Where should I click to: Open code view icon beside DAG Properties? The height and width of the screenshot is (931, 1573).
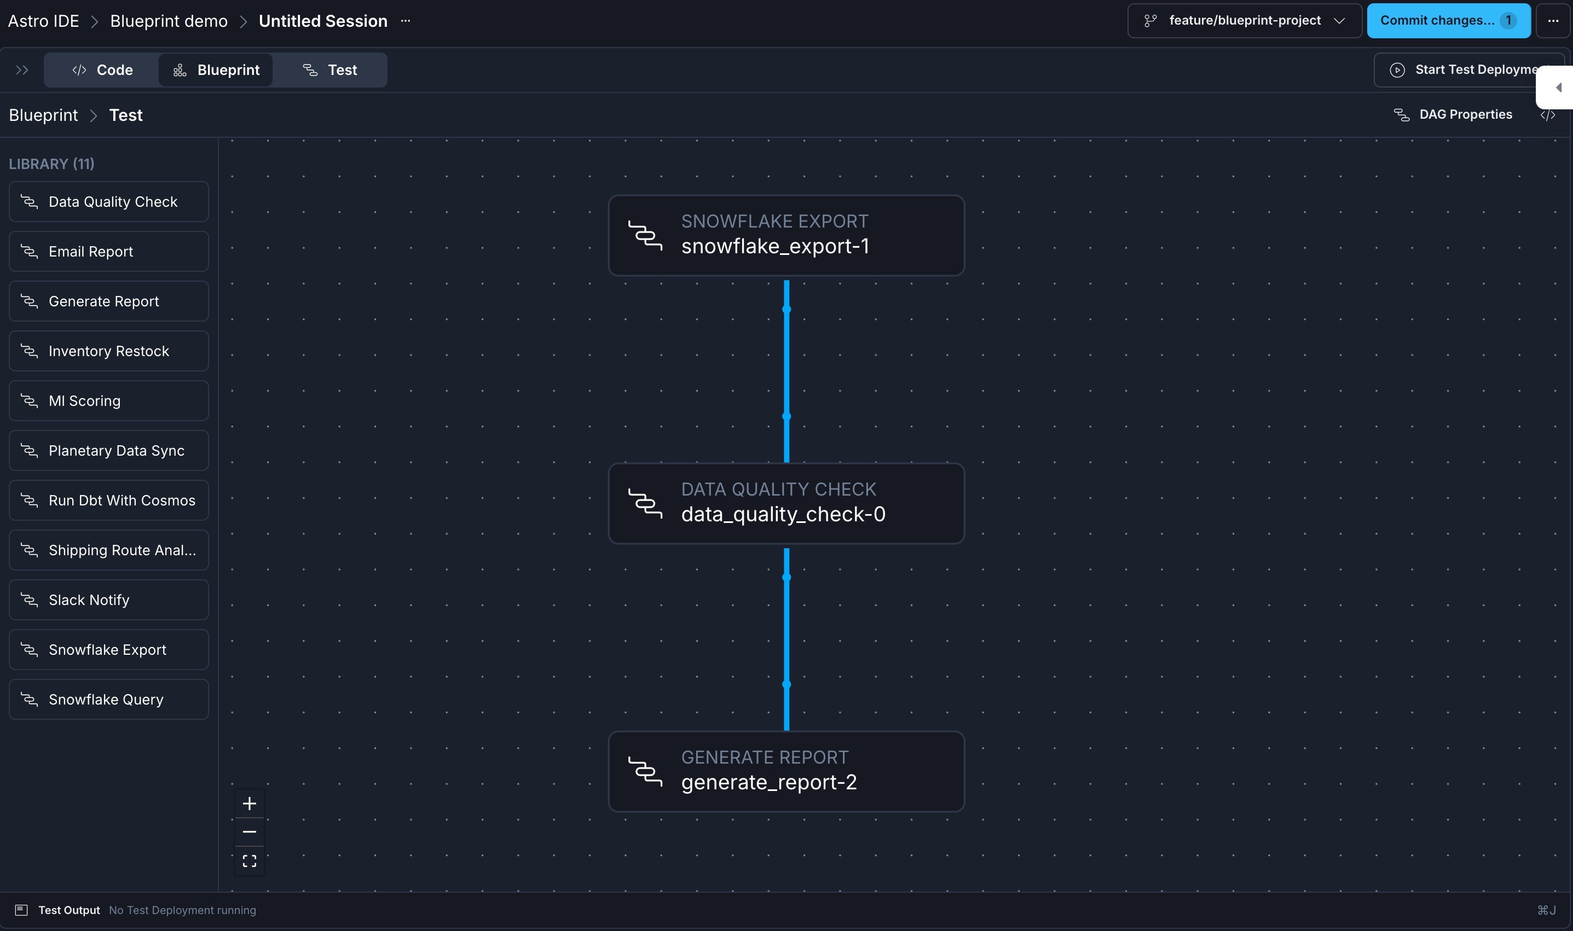[1547, 115]
